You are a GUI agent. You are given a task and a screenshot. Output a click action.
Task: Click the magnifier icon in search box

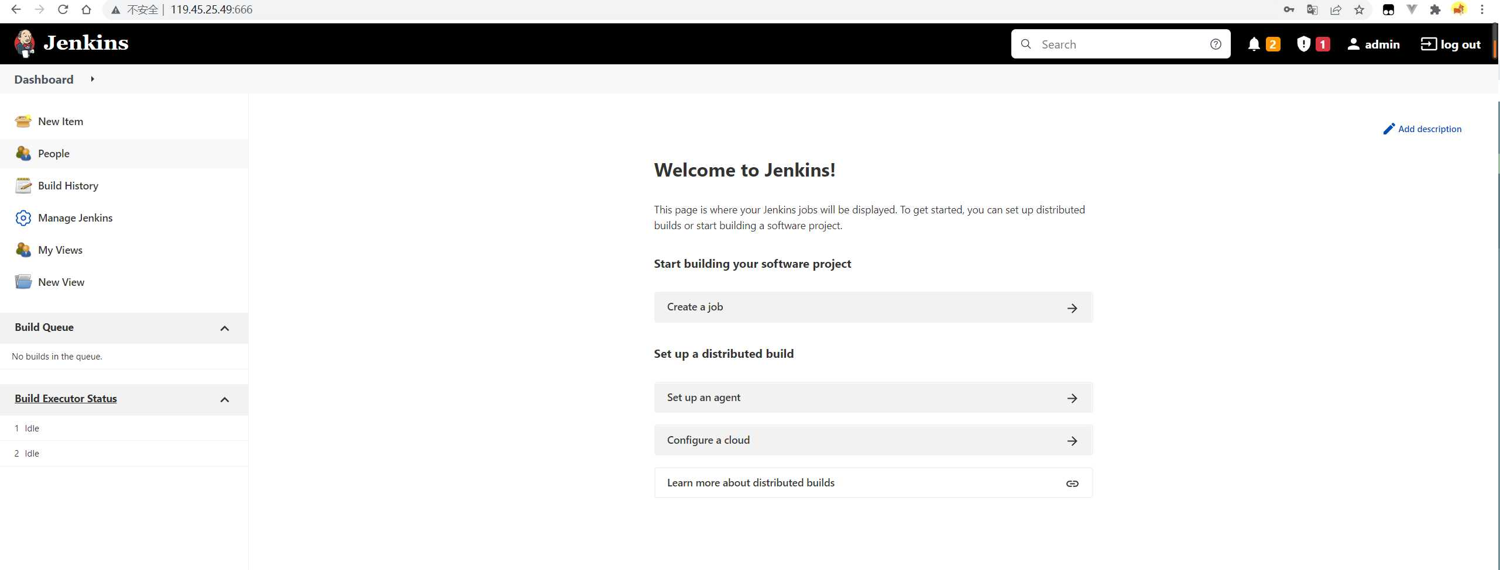coord(1026,44)
